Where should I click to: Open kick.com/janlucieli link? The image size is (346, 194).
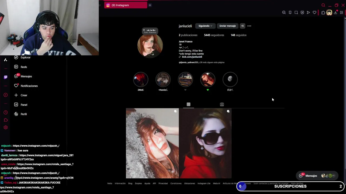coord(192,57)
